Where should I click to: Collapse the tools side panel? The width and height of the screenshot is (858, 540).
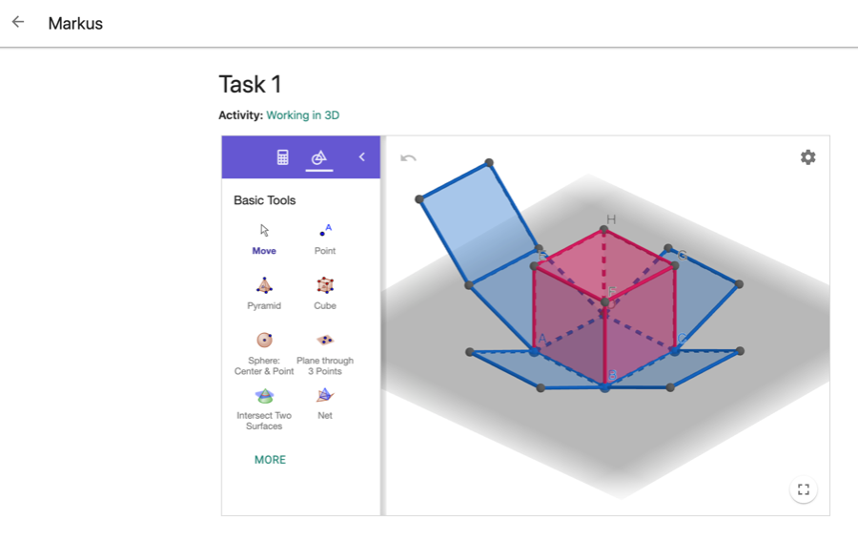(x=361, y=156)
